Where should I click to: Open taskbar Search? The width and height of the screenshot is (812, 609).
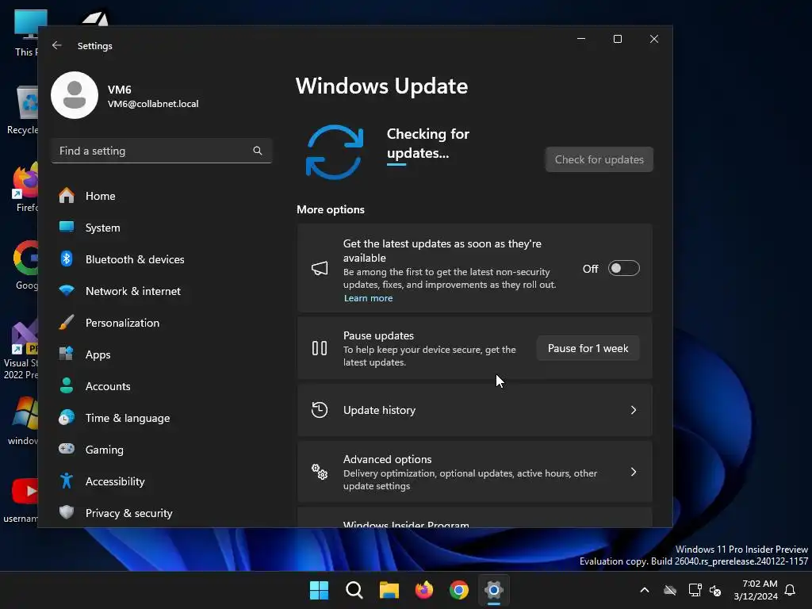point(354,590)
